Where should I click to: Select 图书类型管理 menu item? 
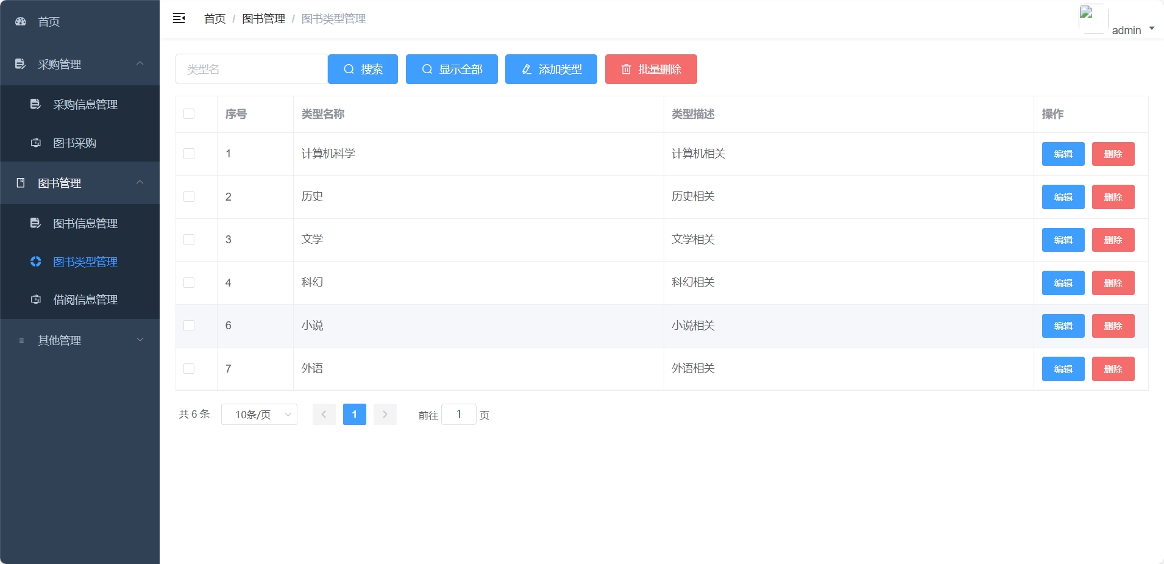[x=80, y=262]
